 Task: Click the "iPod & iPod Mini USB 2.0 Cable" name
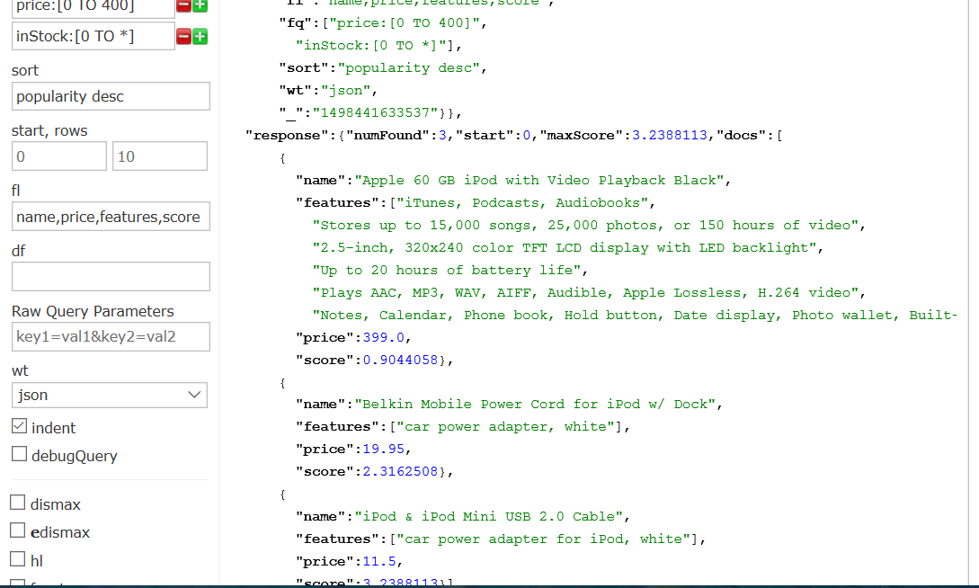click(x=488, y=516)
